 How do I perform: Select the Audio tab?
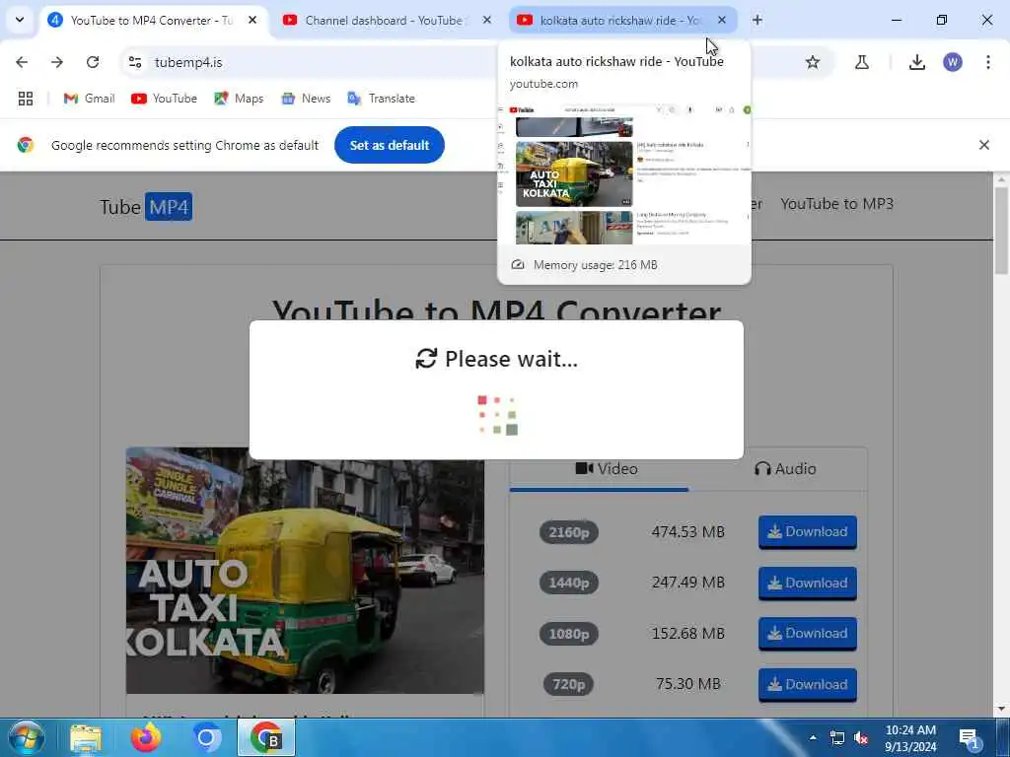point(784,468)
